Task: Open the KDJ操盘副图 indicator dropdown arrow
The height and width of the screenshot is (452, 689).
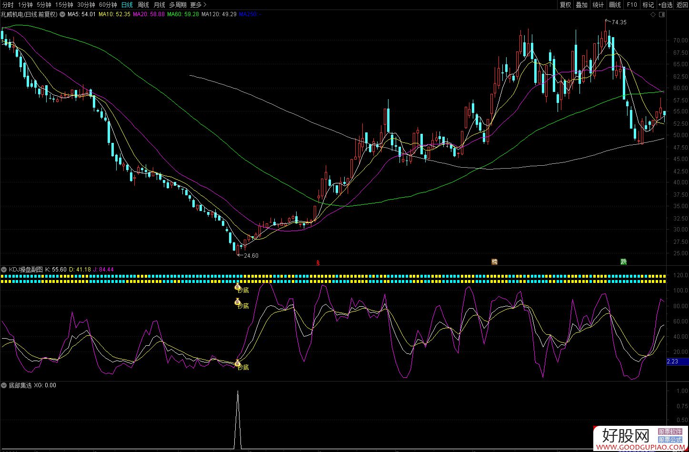Action: pos(4,270)
